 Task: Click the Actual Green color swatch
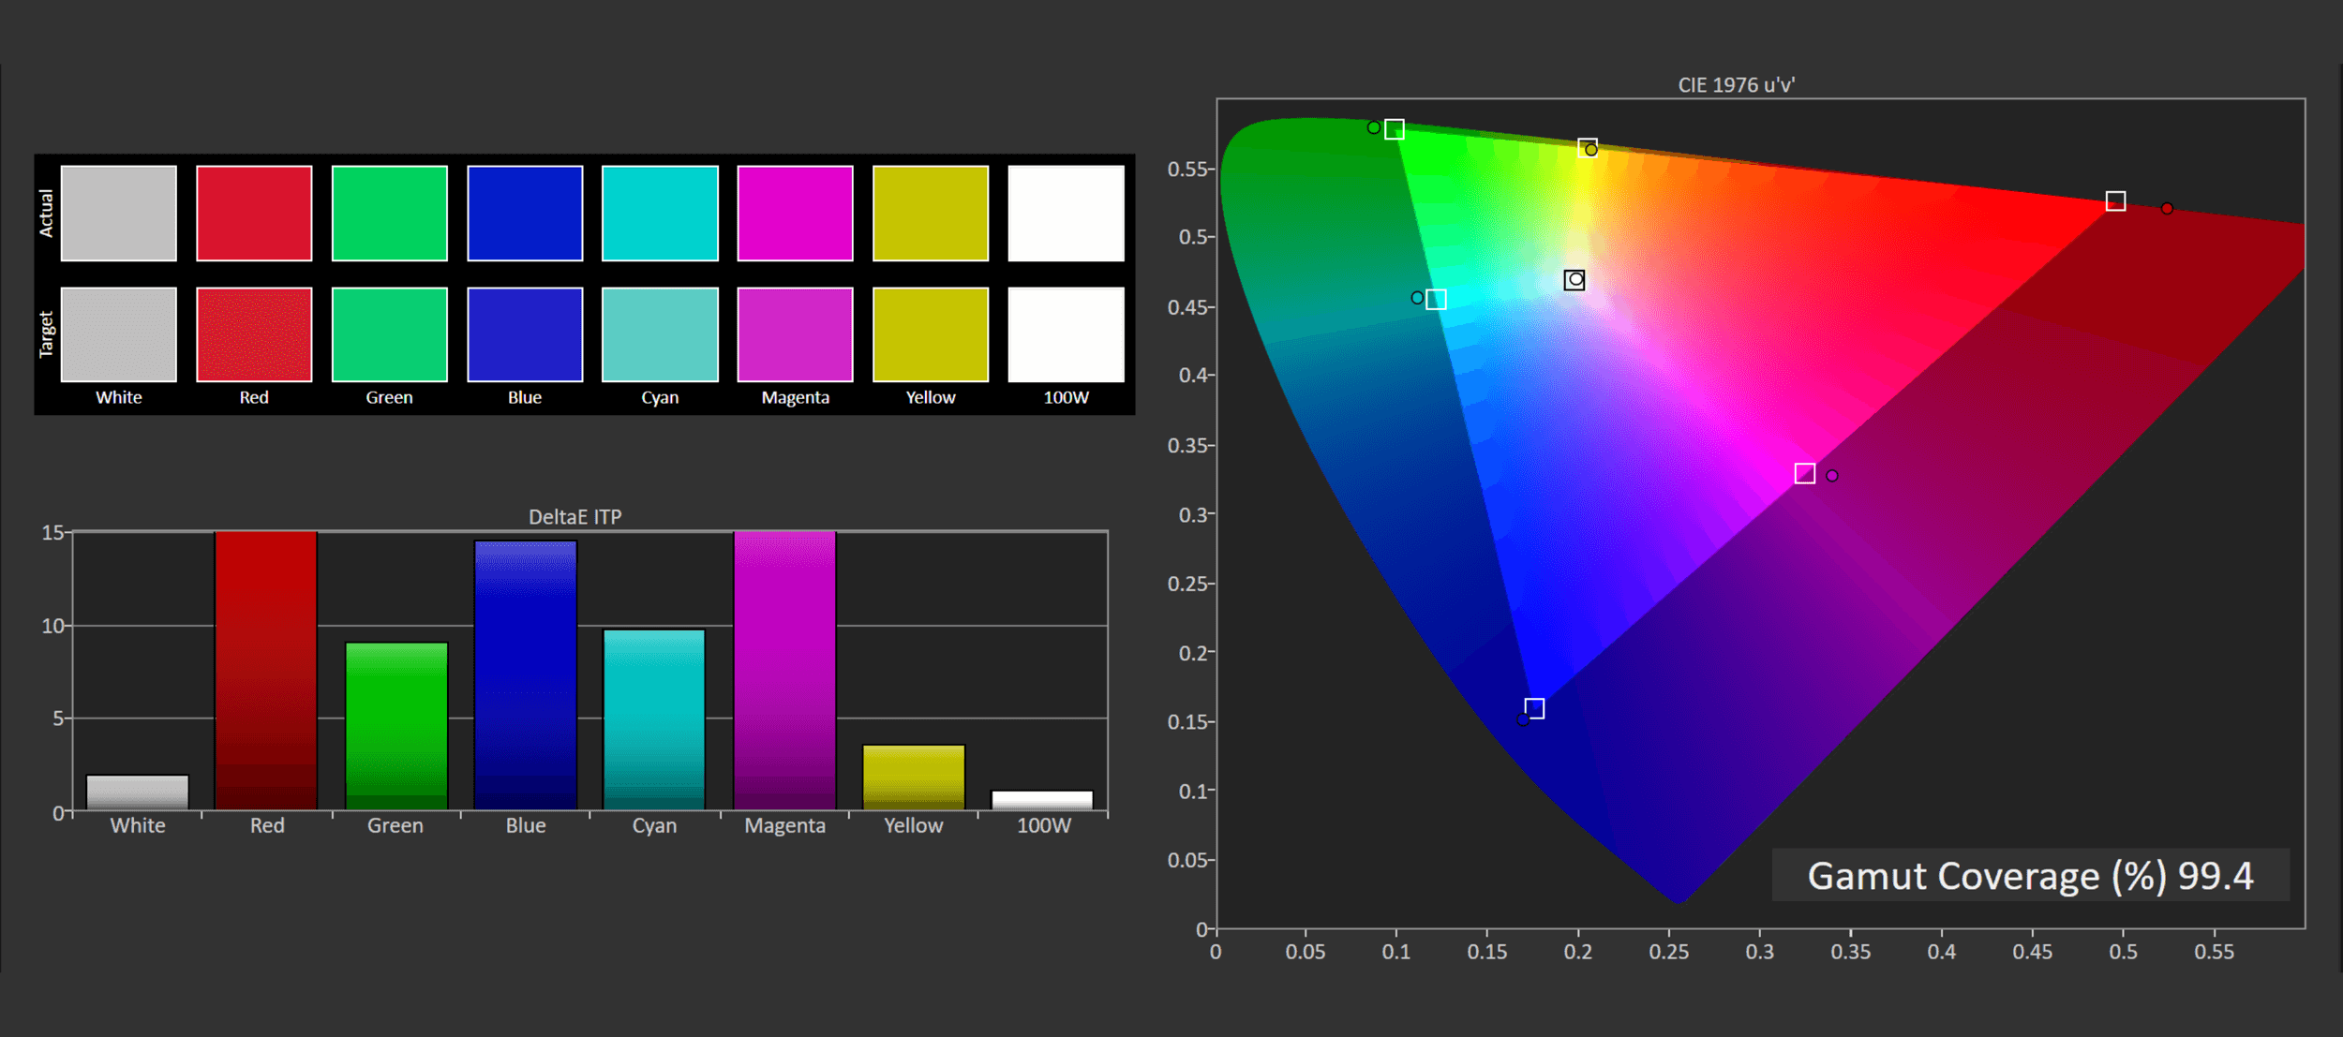390,214
